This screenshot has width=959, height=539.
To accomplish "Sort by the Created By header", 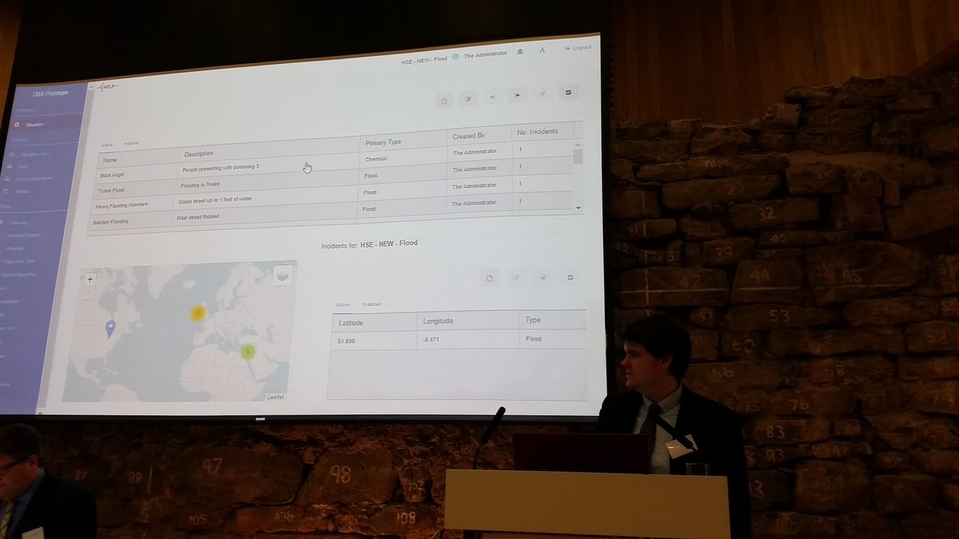I will [478, 135].
